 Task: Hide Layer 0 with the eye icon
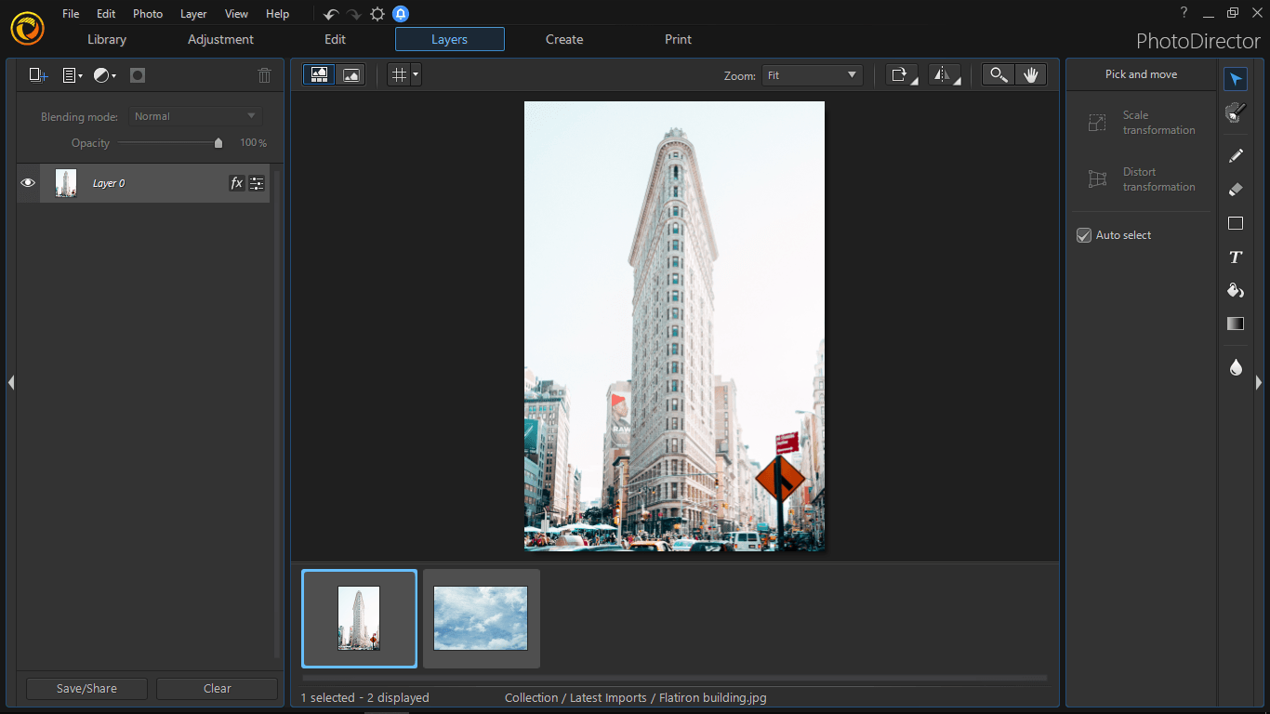(x=28, y=183)
